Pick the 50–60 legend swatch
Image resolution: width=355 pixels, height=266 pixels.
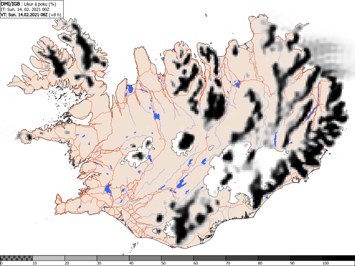177,258
